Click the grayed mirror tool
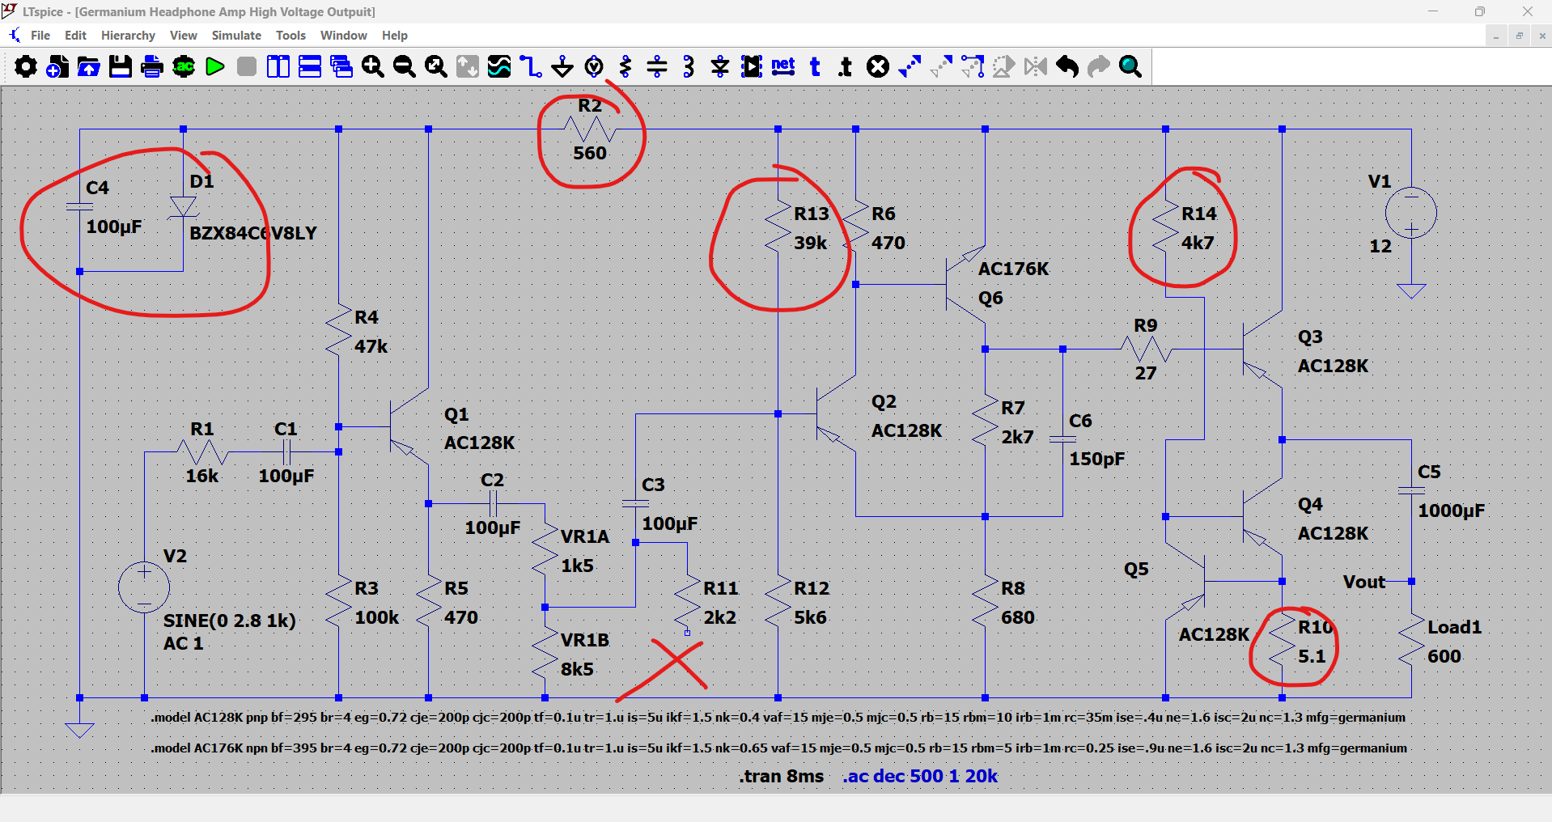The height and width of the screenshot is (822, 1552). pos(1036,66)
